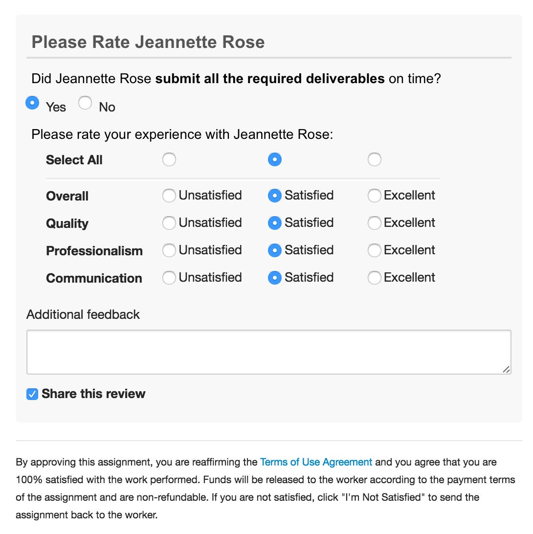Image resolution: width=533 pixels, height=534 pixels.
Task: Rate Communication as Satisfied
Action: pos(275,278)
